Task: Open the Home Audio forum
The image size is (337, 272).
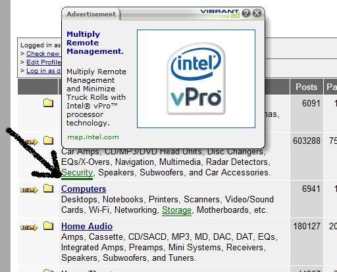Action: click(87, 226)
